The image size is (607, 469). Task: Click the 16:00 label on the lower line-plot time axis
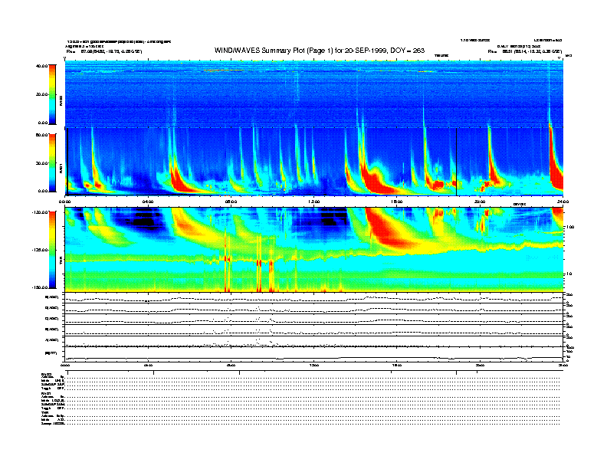pyautogui.click(x=397, y=365)
